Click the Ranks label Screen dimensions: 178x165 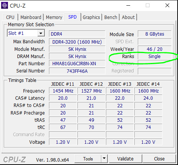click(x=128, y=57)
